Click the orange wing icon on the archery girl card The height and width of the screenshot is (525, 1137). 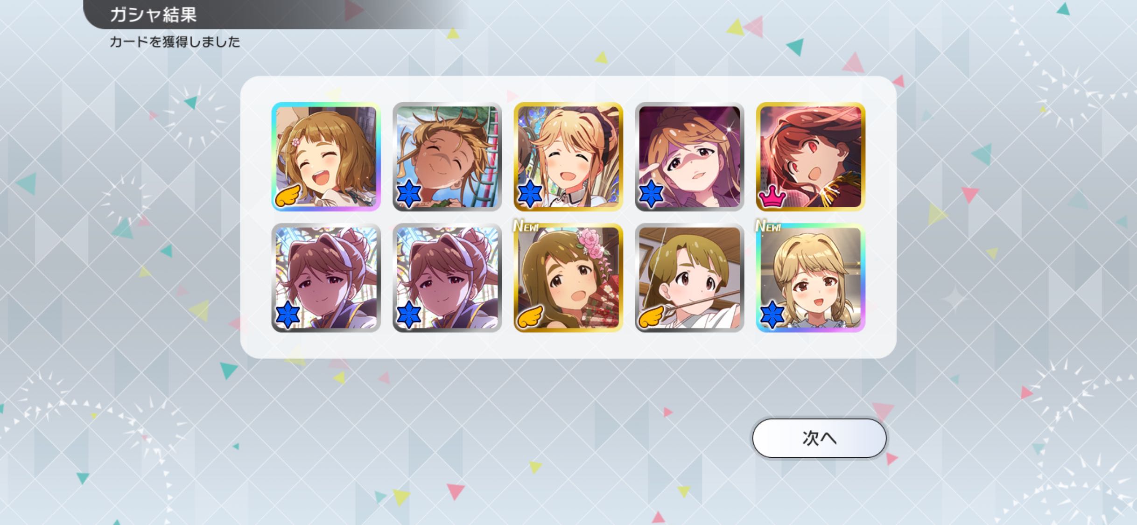coord(651,316)
